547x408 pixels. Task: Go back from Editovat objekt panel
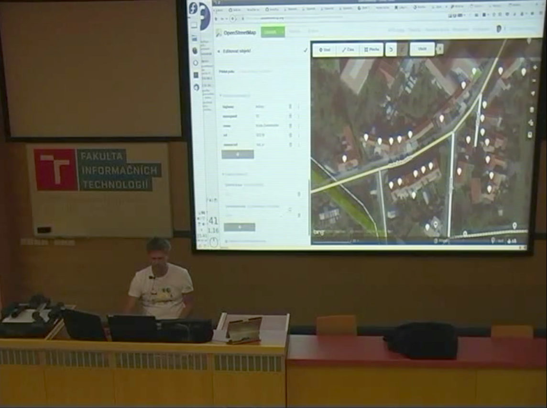[x=219, y=51]
